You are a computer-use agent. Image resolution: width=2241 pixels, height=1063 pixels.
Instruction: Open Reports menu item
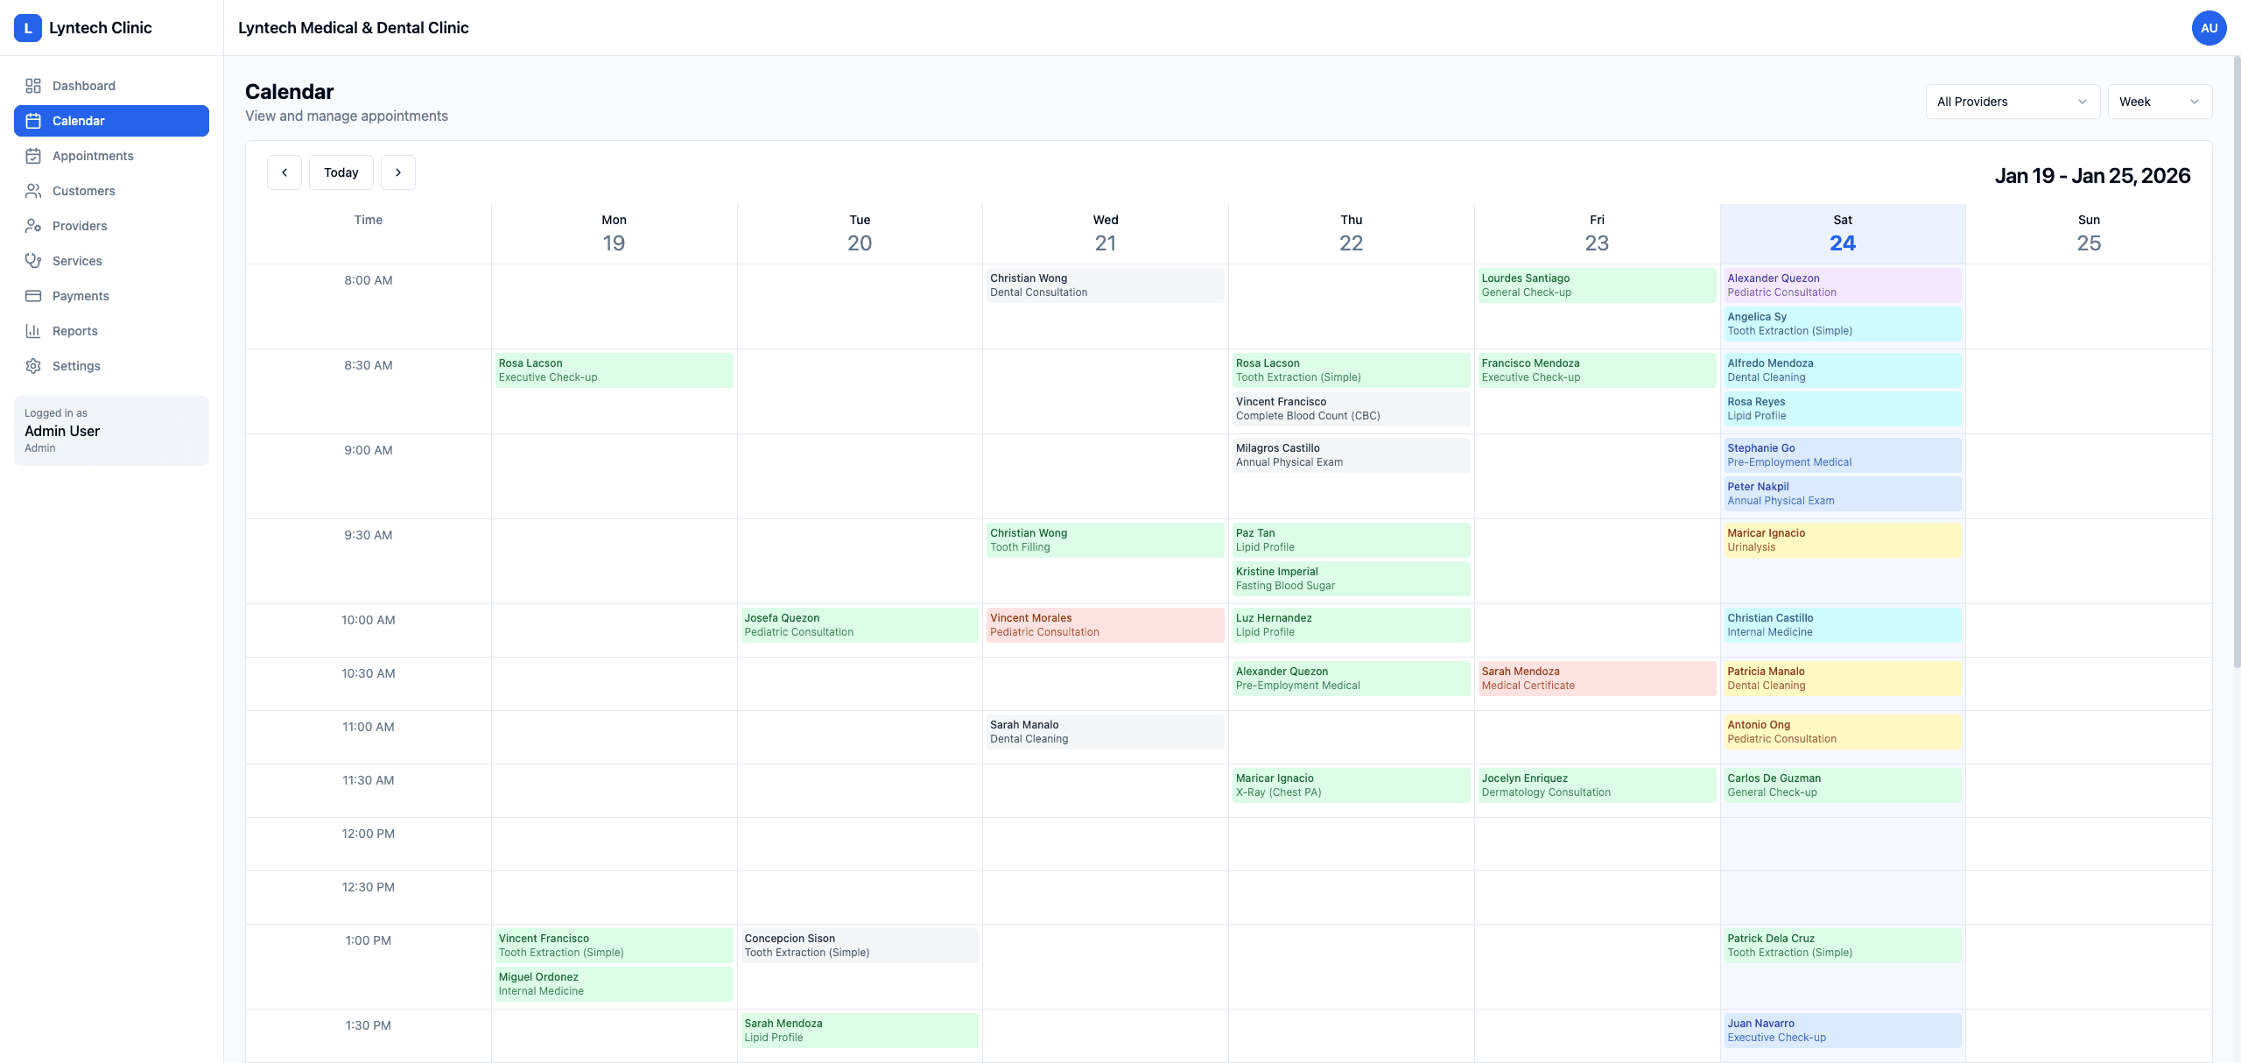tap(111, 331)
